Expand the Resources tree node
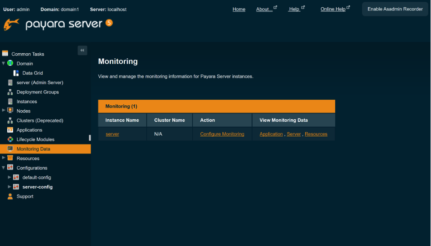Screen dimensions: 431x246 4,158
